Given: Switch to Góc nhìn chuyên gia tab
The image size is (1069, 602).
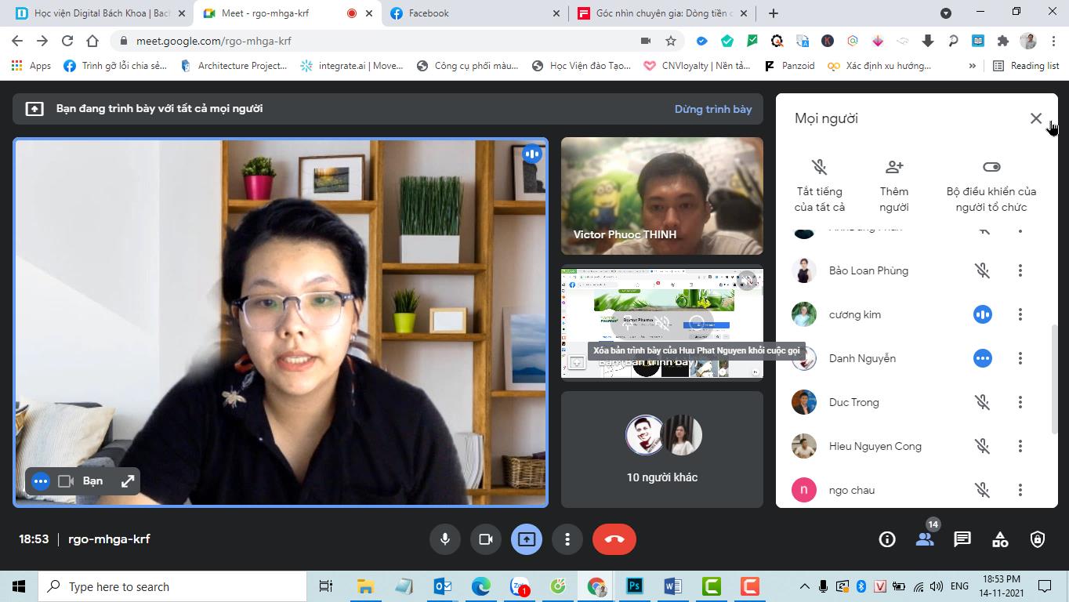Looking at the screenshot, I should pyautogui.click(x=663, y=13).
